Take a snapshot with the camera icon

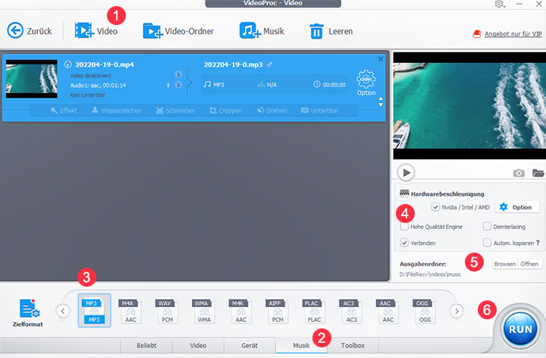[519, 173]
